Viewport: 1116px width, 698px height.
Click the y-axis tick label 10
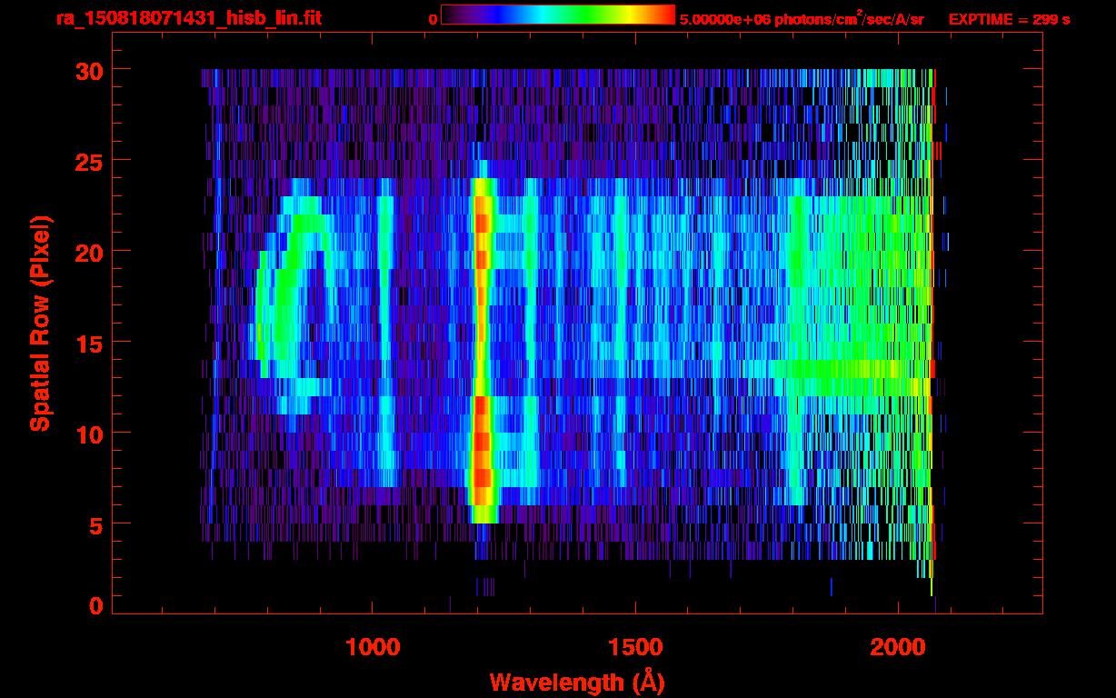[88, 434]
